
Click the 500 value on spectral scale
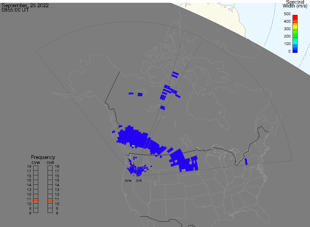[x=287, y=14]
